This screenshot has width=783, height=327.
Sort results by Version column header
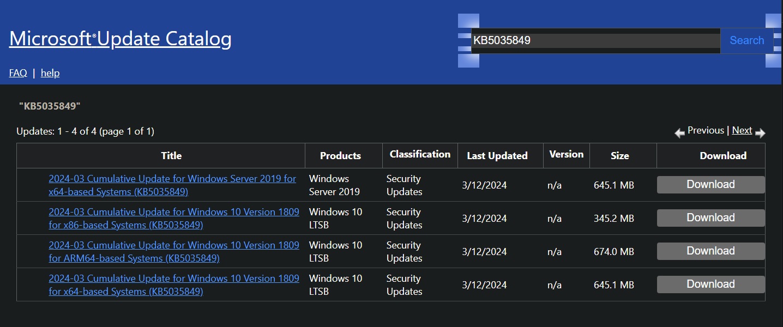pyautogui.click(x=566, y=154)
